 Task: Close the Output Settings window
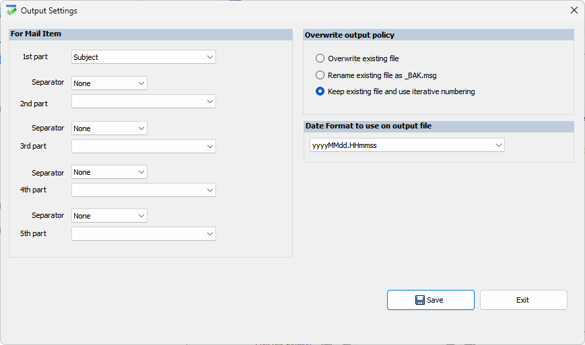574,11
